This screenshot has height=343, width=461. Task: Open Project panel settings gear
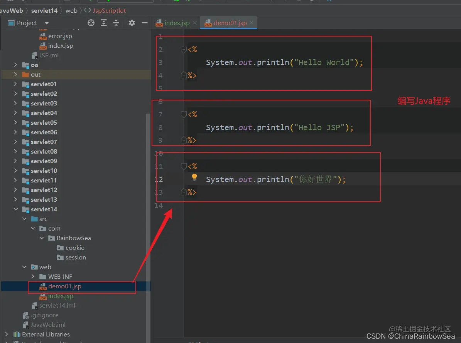[132, 23]
